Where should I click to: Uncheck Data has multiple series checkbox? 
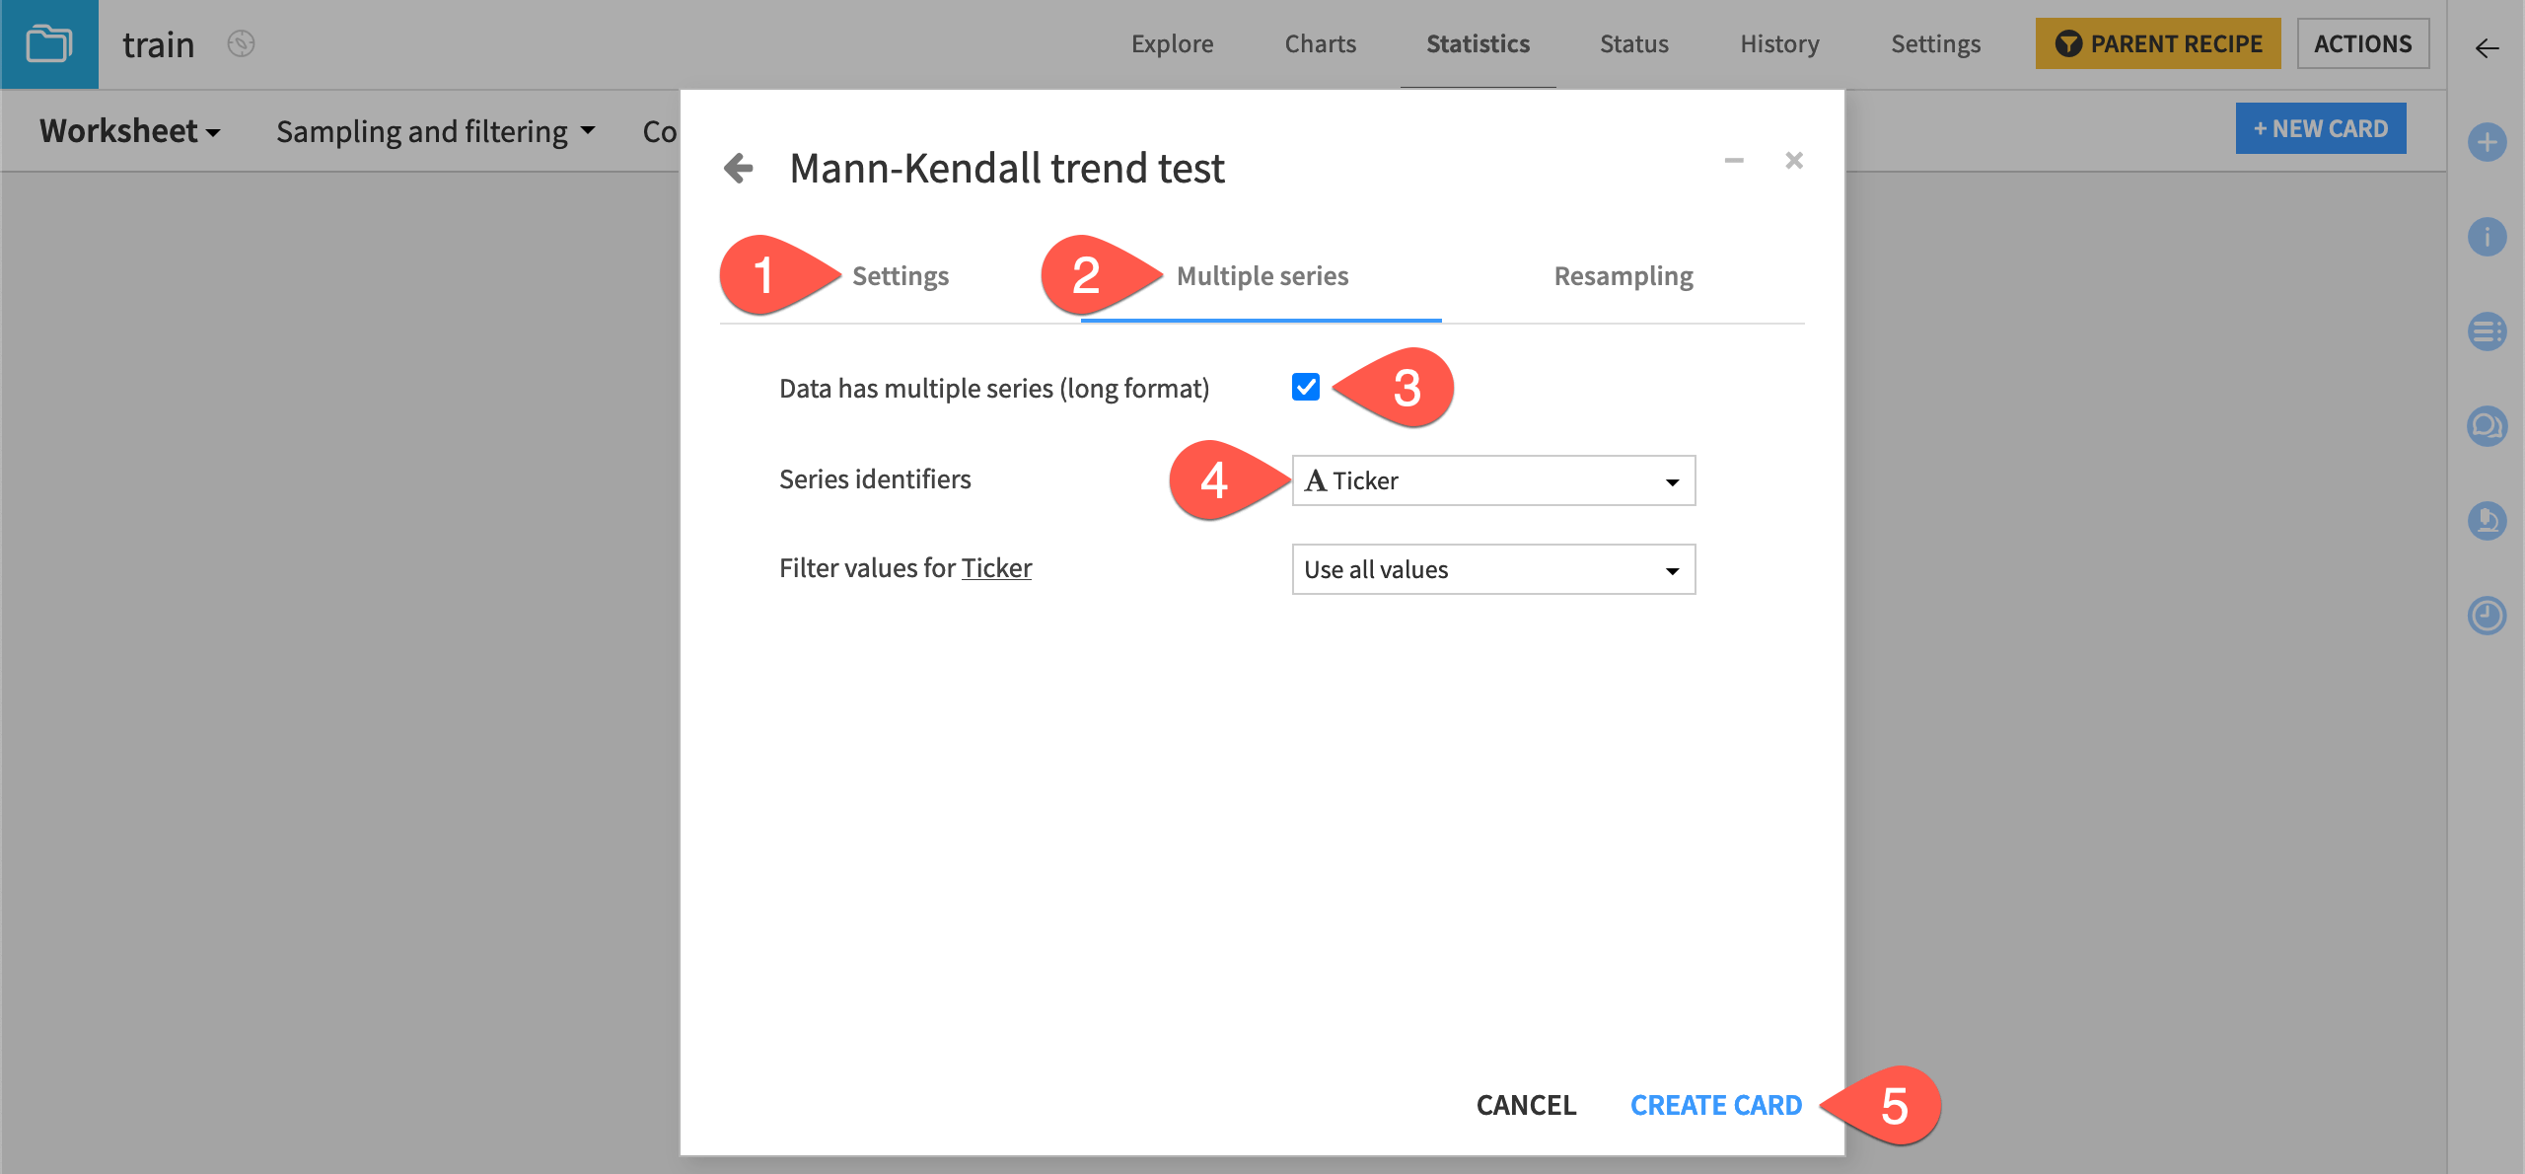pos(1306,387)
